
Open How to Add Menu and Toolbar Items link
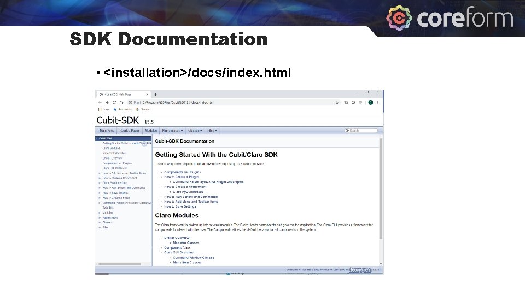click(x=191, y=202)
